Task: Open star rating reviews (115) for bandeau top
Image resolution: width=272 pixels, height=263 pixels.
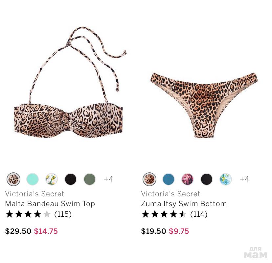Action: click(38, 214)
